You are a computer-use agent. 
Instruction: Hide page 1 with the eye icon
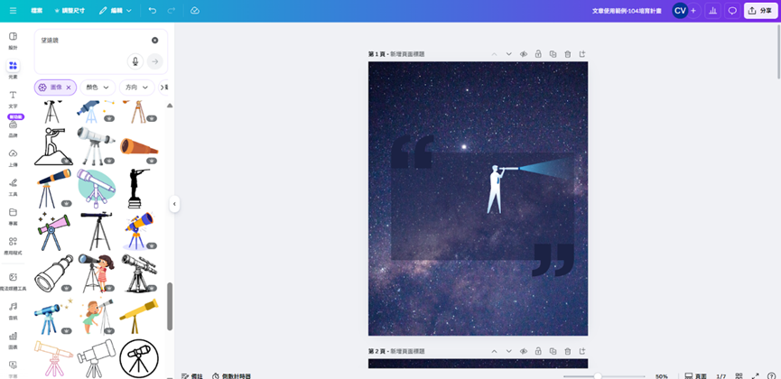524,54
